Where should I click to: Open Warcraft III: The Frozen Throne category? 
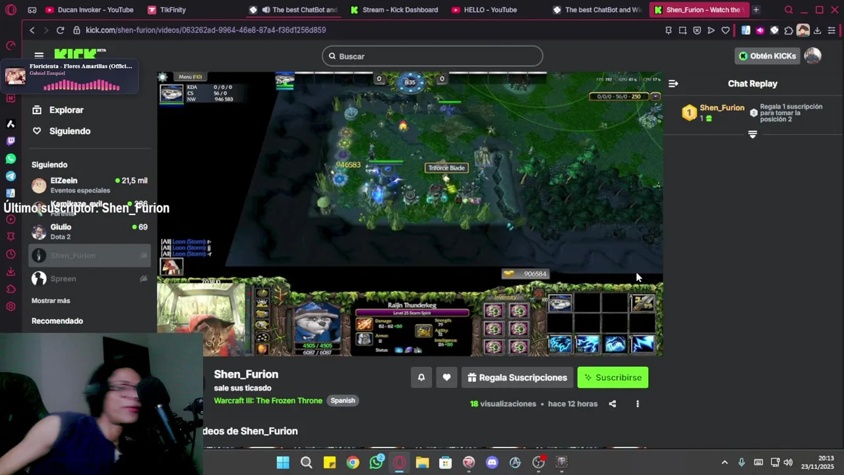[x=268, y=400]
